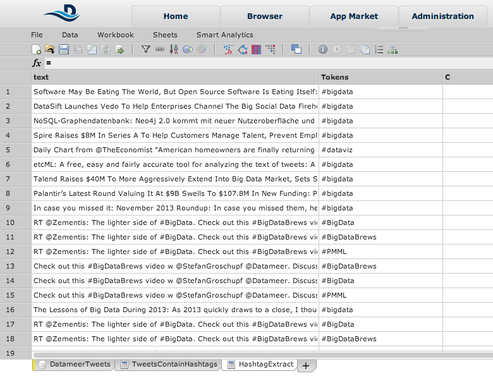The width and height of the screenshot is (493, 376).
Task: Switch to the Administration tab
Action: [442, 16]
